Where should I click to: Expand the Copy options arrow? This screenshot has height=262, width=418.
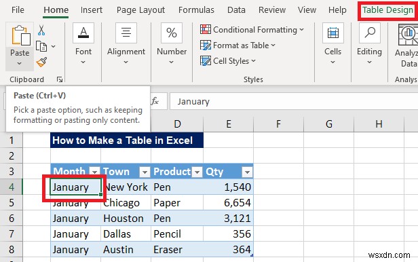(54, 46)
